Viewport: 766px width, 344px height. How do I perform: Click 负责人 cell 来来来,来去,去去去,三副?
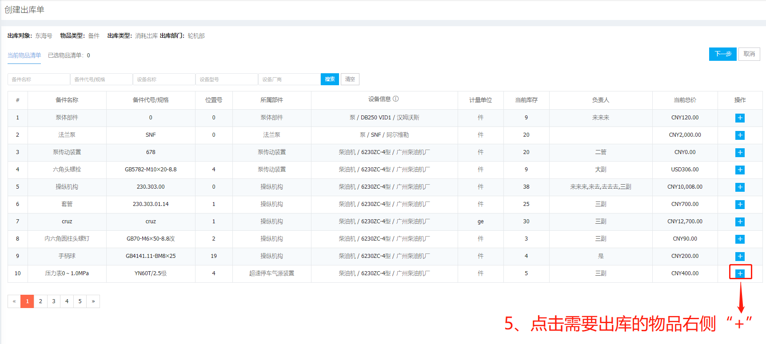(600, 187)
